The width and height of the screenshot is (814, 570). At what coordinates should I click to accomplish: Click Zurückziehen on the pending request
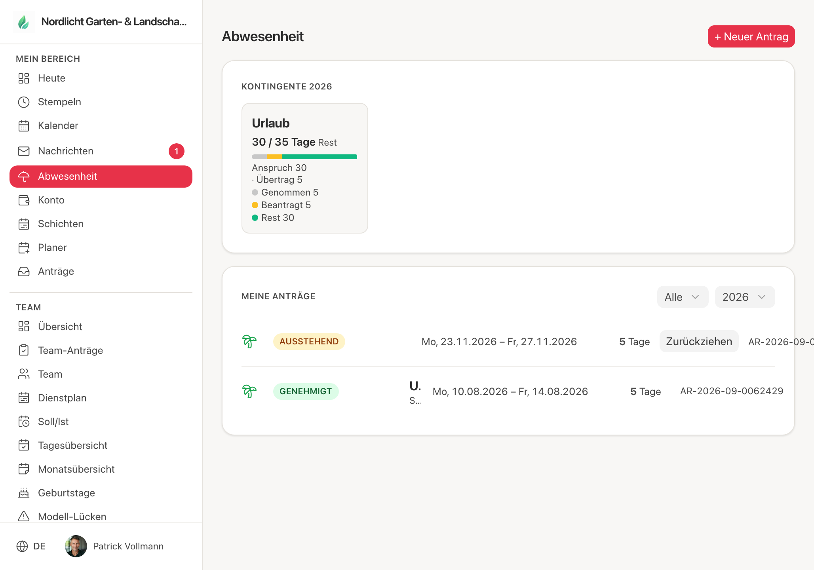pos(699,341)
